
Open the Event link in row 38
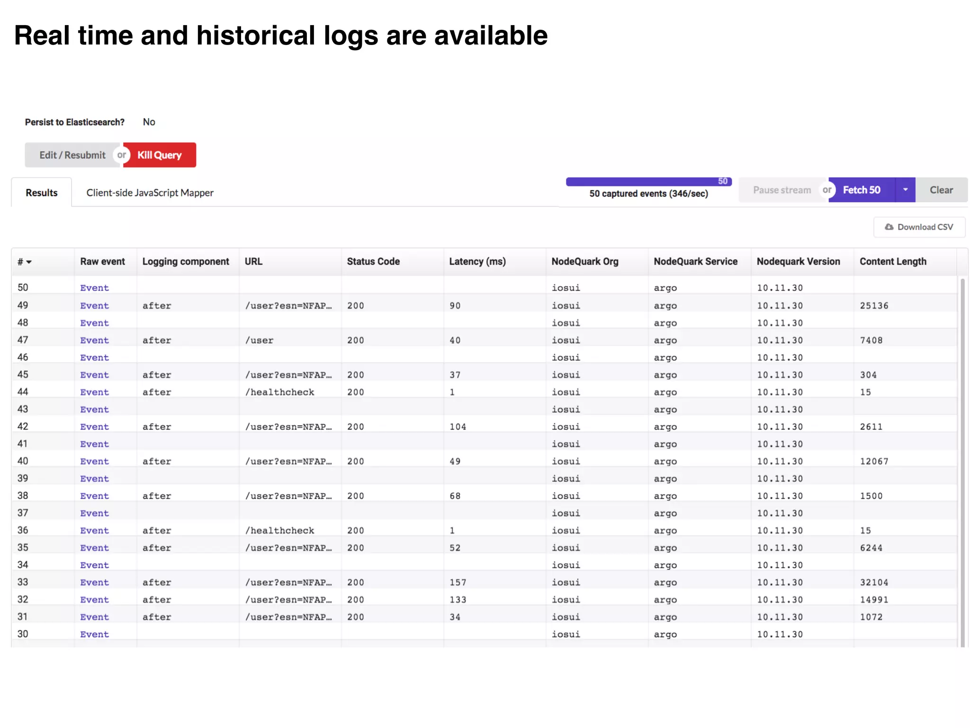pos(94,496)
